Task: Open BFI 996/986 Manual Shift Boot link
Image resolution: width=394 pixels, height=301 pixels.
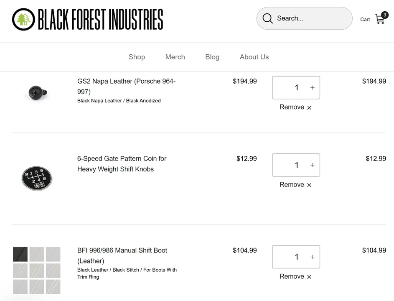Action: click(x=122, y=255)
